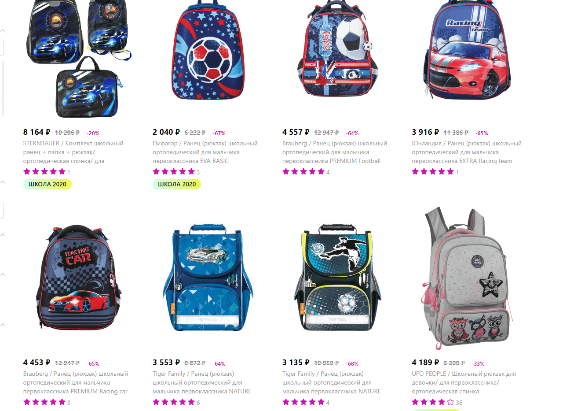
Task: Open Юнландия EXTRA Racing team title link
Action: 467,152
